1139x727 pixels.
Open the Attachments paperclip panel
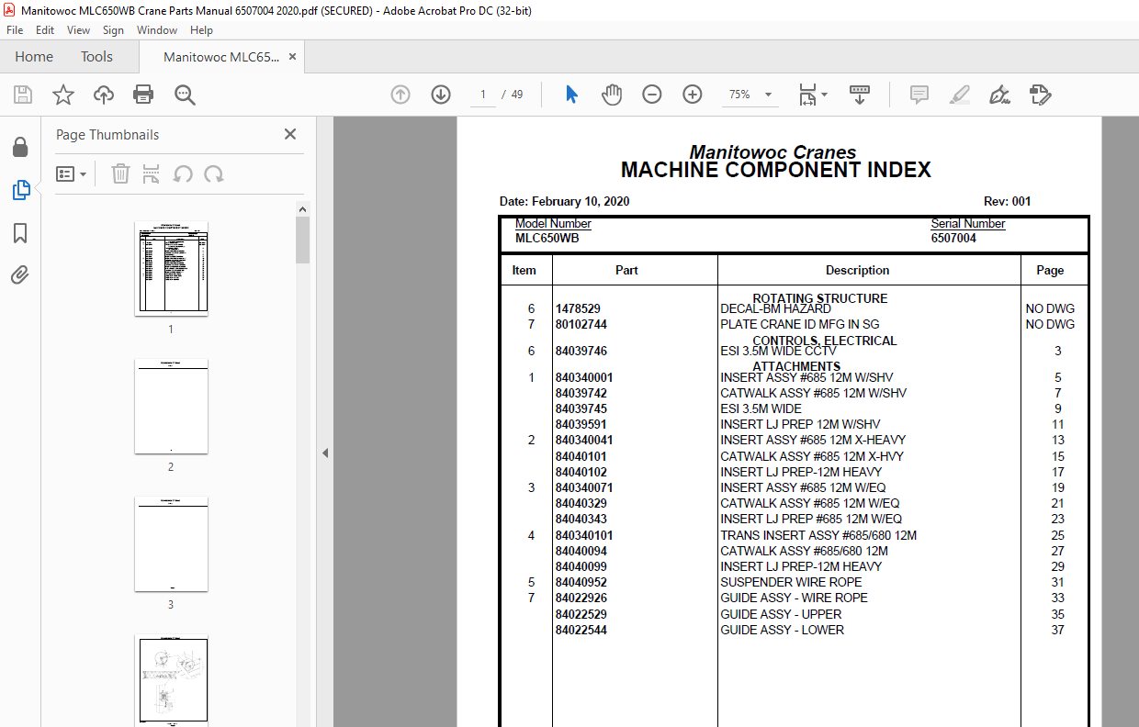(20, 274)
